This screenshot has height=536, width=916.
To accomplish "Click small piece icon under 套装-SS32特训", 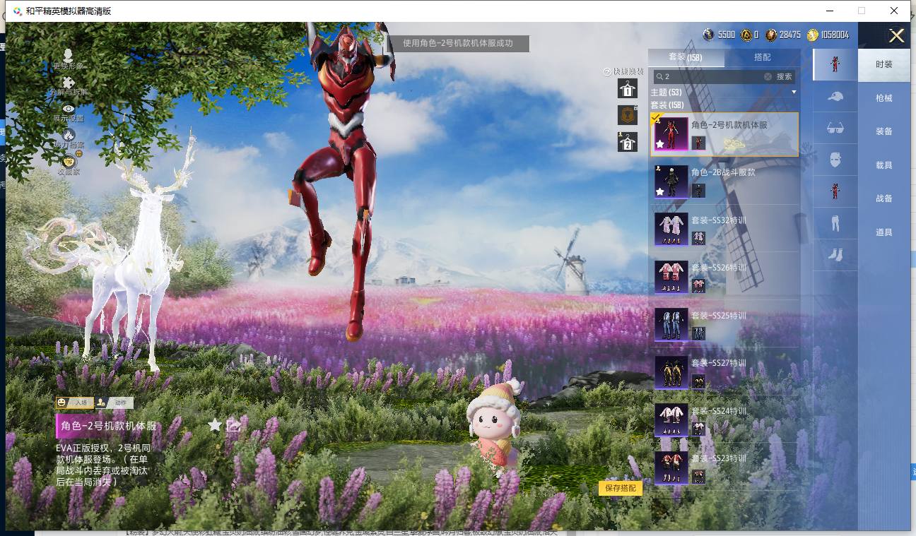I will 698,239.
